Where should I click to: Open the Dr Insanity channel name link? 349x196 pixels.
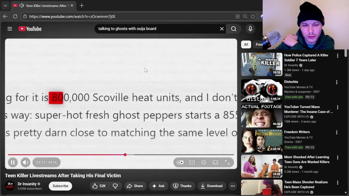point(27,184)
